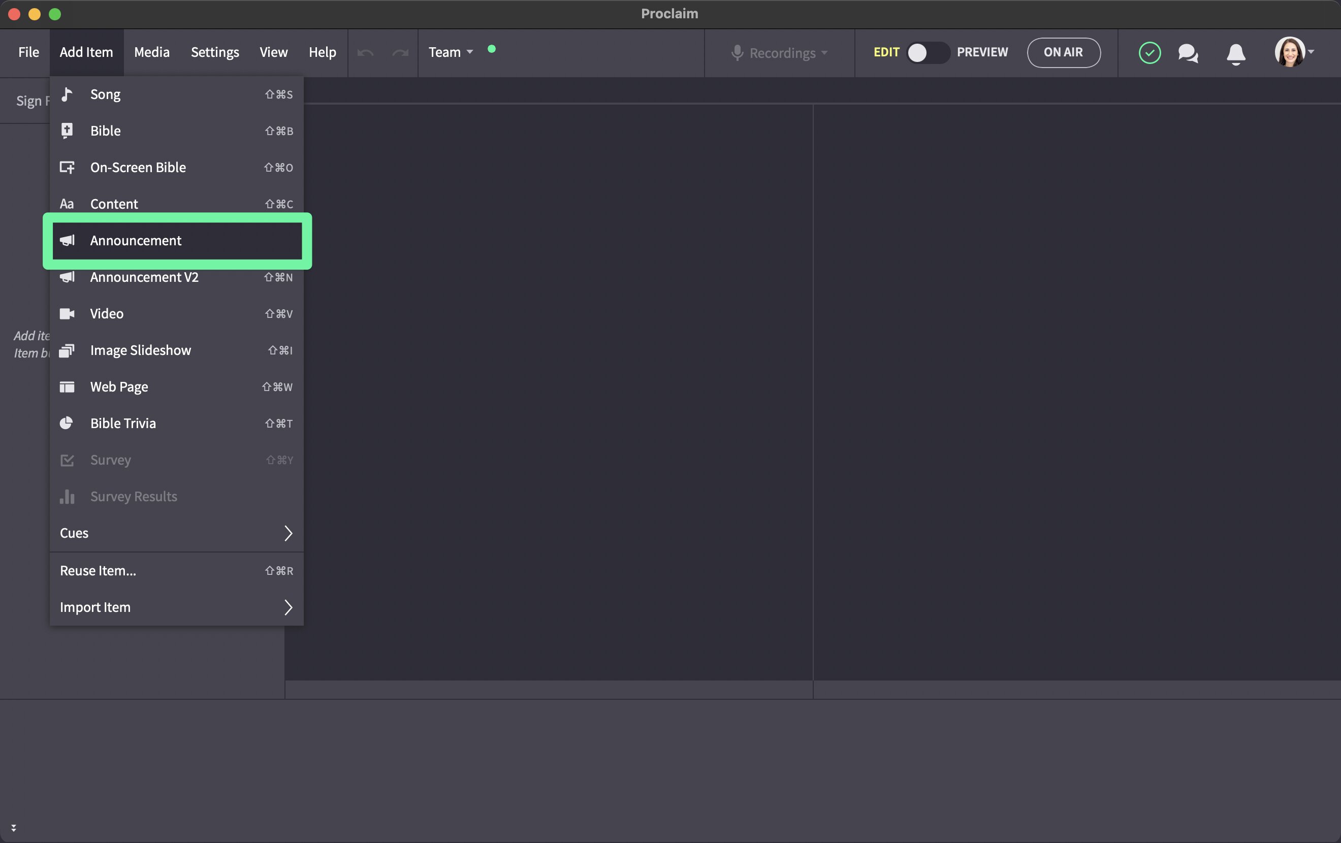Screen dimensions: 1341x843
Task: Click the macOS green fullscreen button
Action: (x=54, y=14)
